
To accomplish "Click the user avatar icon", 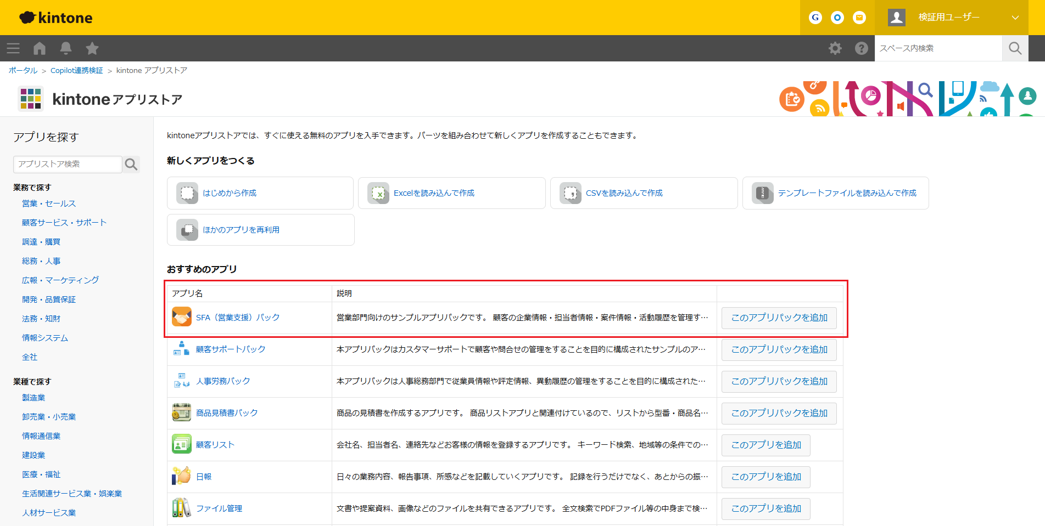I will click(897, 18).
